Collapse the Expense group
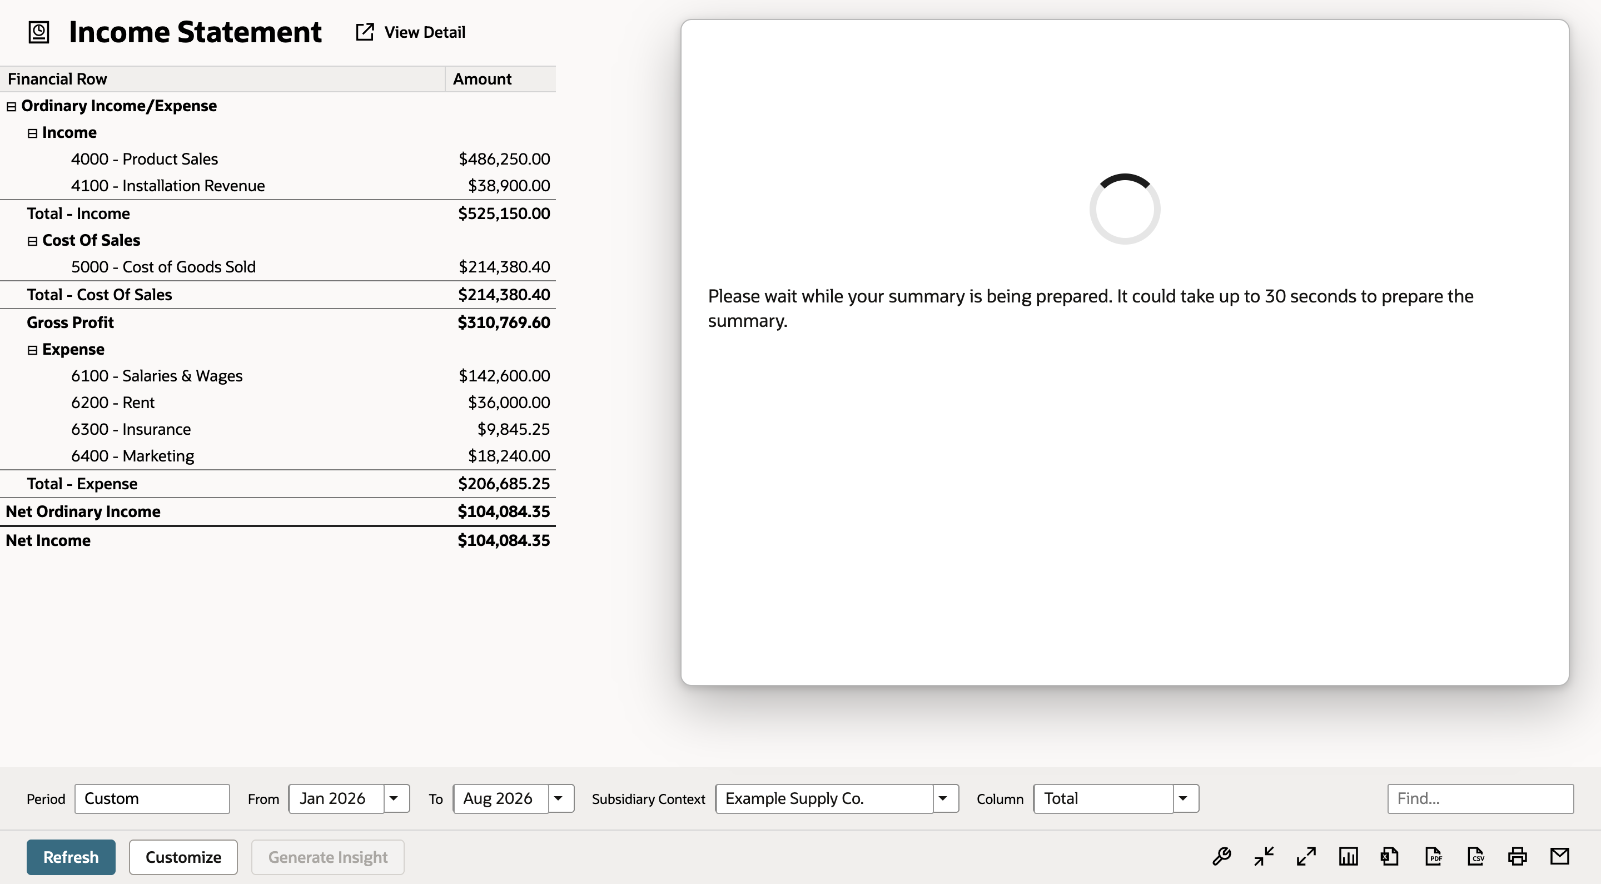The width and height of the screenshot is (1601, 884). [x=32, y=351]
